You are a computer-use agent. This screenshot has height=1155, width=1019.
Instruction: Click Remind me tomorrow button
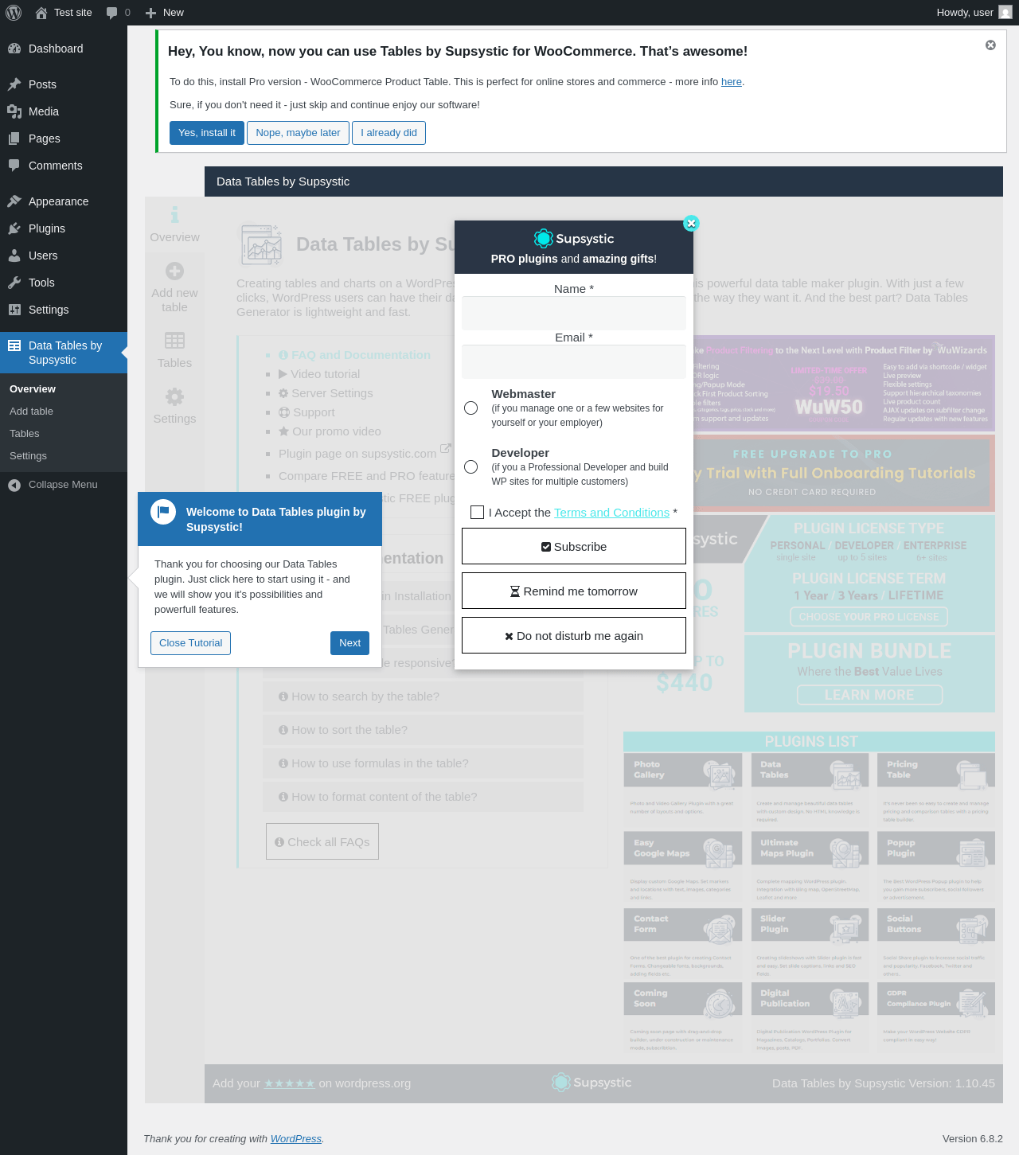(574, 591)
